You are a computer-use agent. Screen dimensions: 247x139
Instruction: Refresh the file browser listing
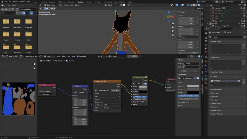(13, 10)
